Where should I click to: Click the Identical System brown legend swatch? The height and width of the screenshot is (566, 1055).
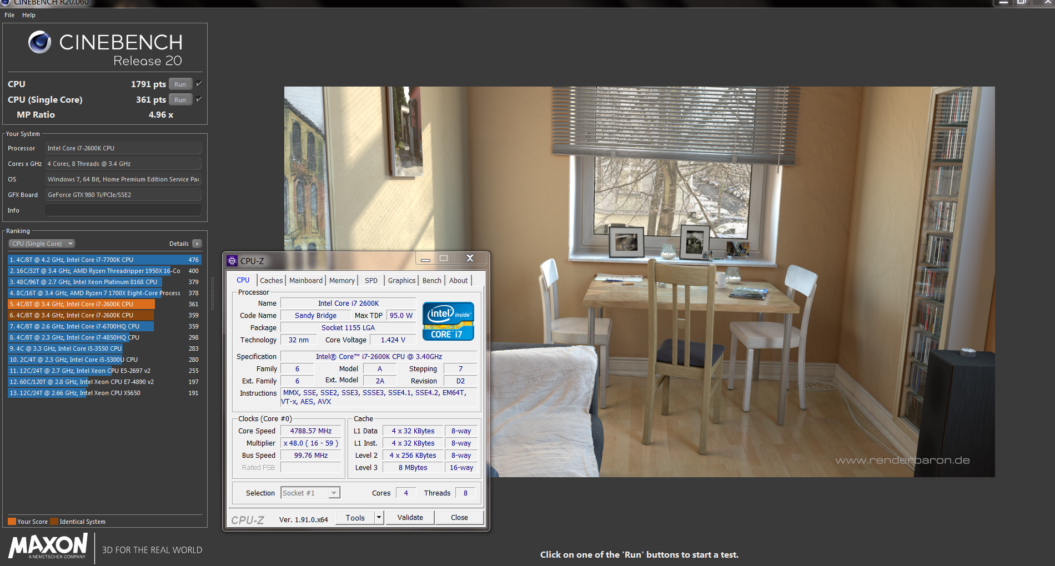point(54,521)
